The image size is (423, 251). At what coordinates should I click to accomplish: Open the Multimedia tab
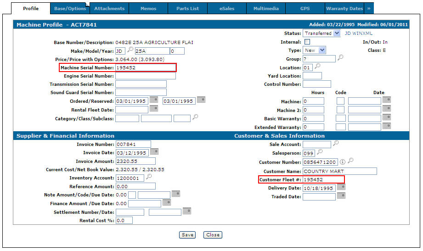[266, 8]
